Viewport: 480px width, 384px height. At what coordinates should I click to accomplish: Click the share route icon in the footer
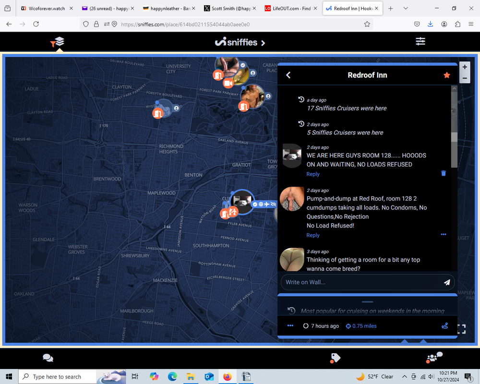pyautogui.click(x=444, y=326)
